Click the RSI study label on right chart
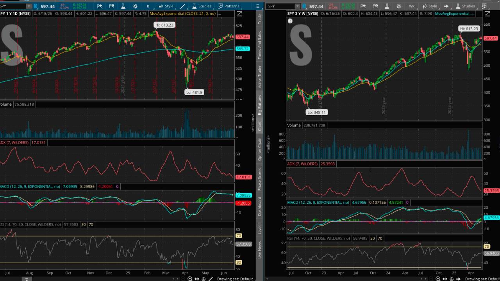Viewport: 500px width, 281px height. click(x=318, y=238)
